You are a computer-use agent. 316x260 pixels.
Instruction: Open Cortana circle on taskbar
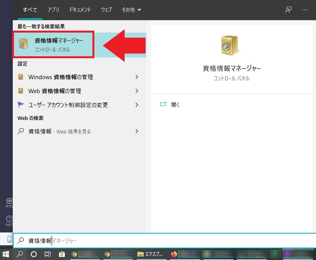34,254
